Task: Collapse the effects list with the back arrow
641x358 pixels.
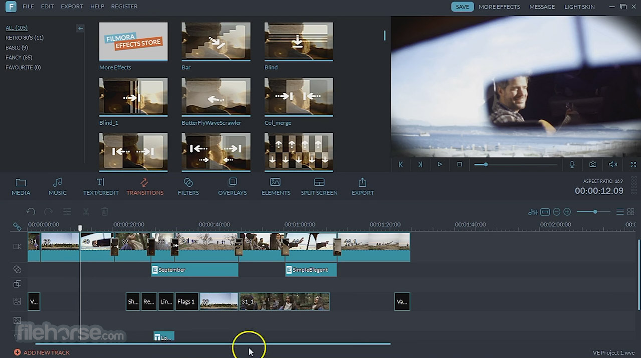Action: [80, 28]
